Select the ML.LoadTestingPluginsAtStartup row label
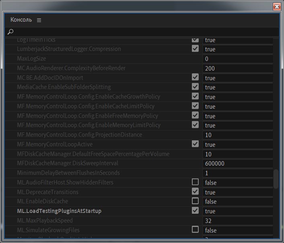 (59, 211)
